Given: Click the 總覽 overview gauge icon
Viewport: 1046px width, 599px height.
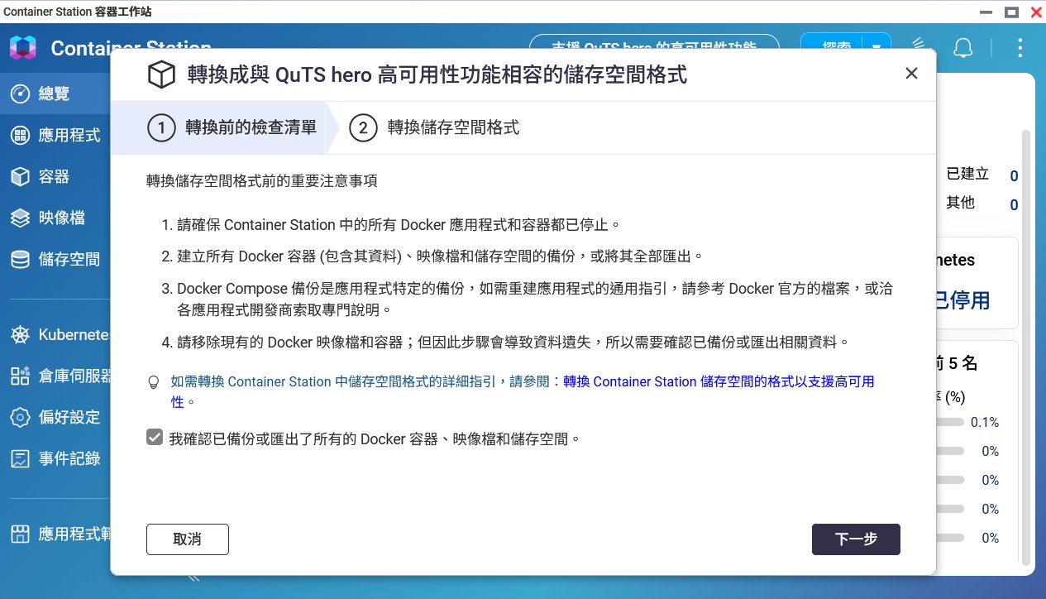Looking at the screenshot, I should pos(21,93).
